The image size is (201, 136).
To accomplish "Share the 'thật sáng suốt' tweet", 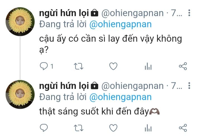I will [183, 128].
